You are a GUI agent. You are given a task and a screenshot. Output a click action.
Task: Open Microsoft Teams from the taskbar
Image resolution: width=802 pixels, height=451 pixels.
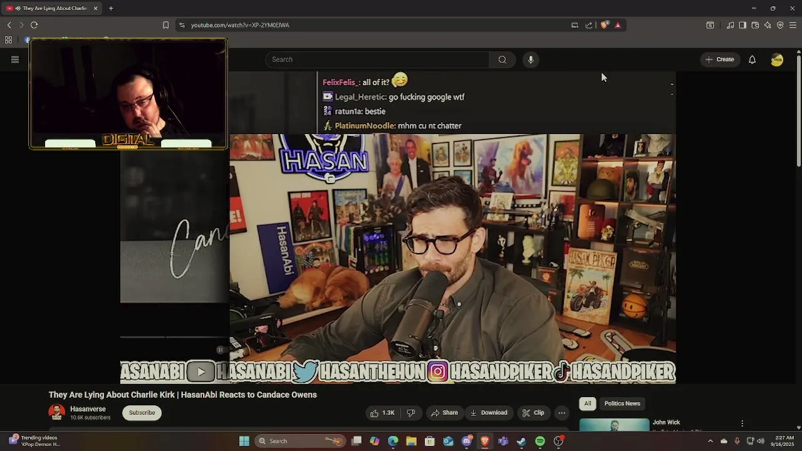point(503,441)
